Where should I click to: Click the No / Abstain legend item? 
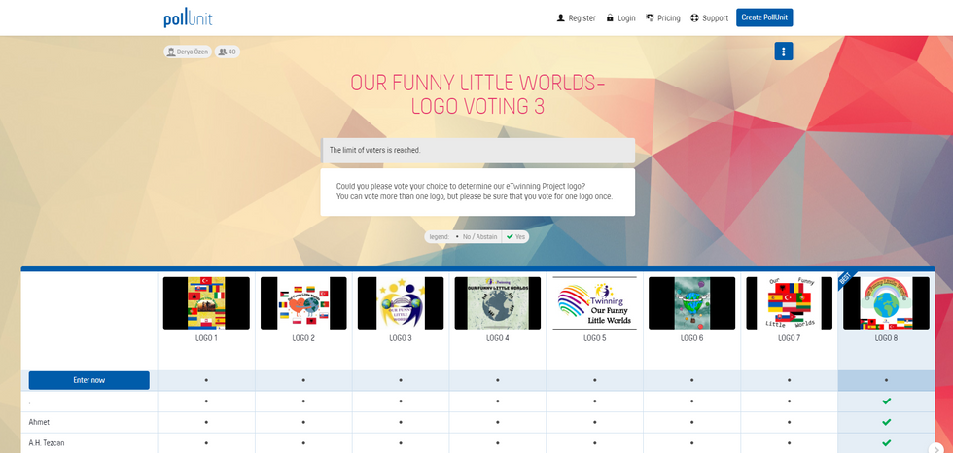click(476, 237)
